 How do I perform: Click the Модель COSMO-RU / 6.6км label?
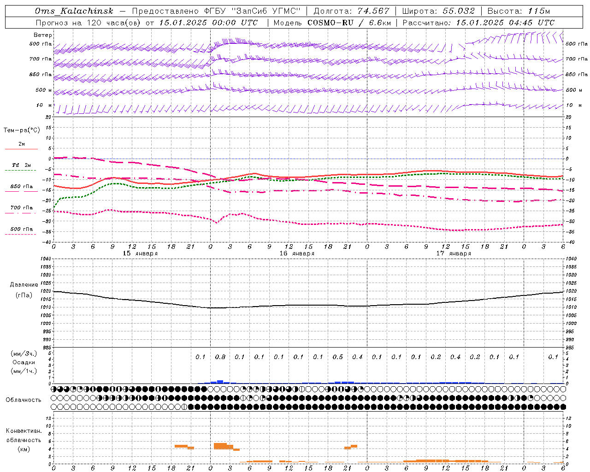click(332, 23)
